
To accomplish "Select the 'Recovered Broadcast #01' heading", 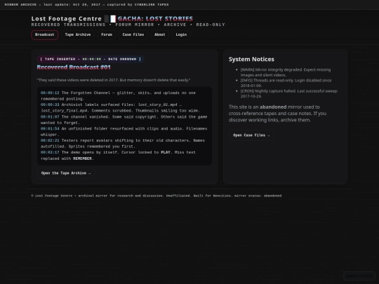I will coord(74,67).
